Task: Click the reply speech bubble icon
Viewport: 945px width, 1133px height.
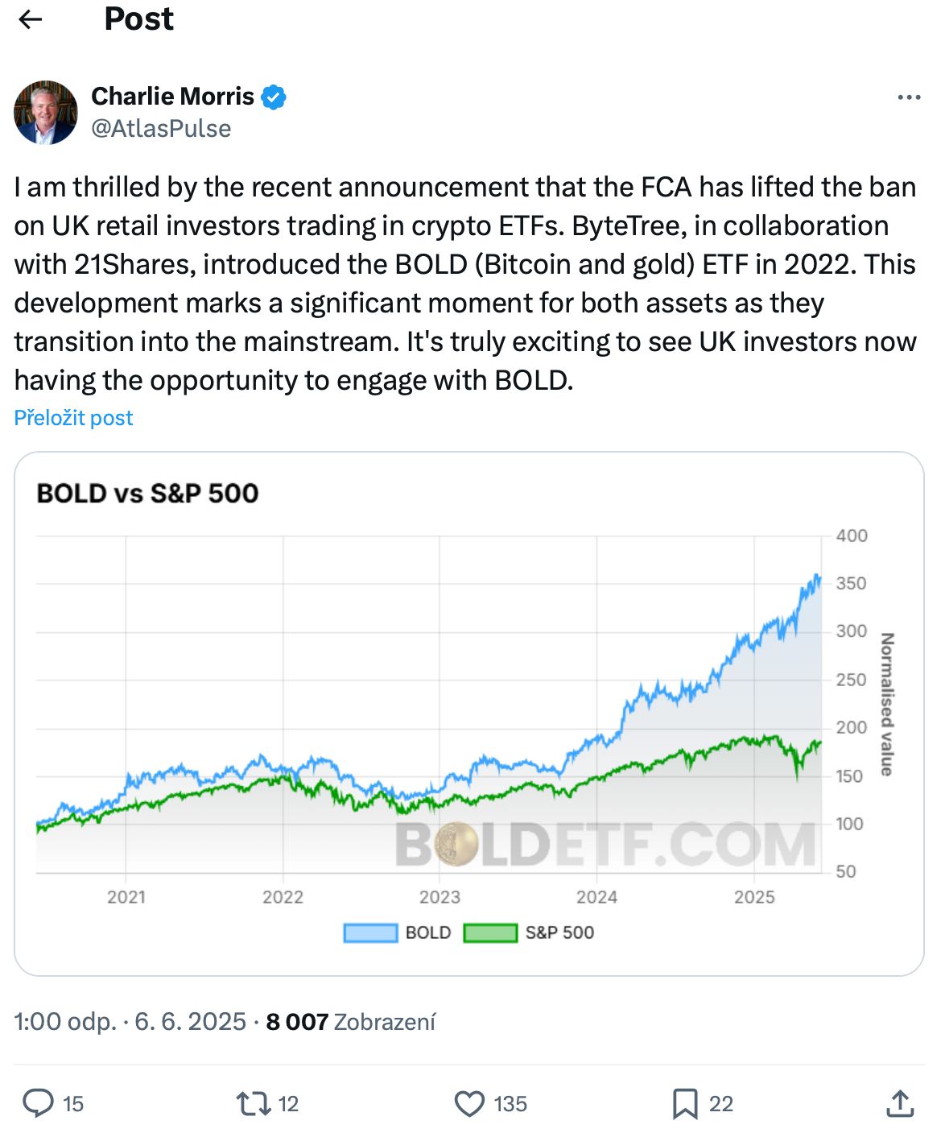Action: (x=38, y=1103)
